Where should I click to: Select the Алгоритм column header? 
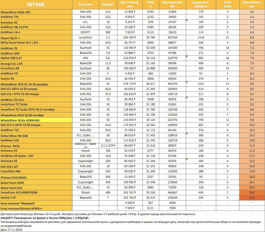click(x=86, y=5)
